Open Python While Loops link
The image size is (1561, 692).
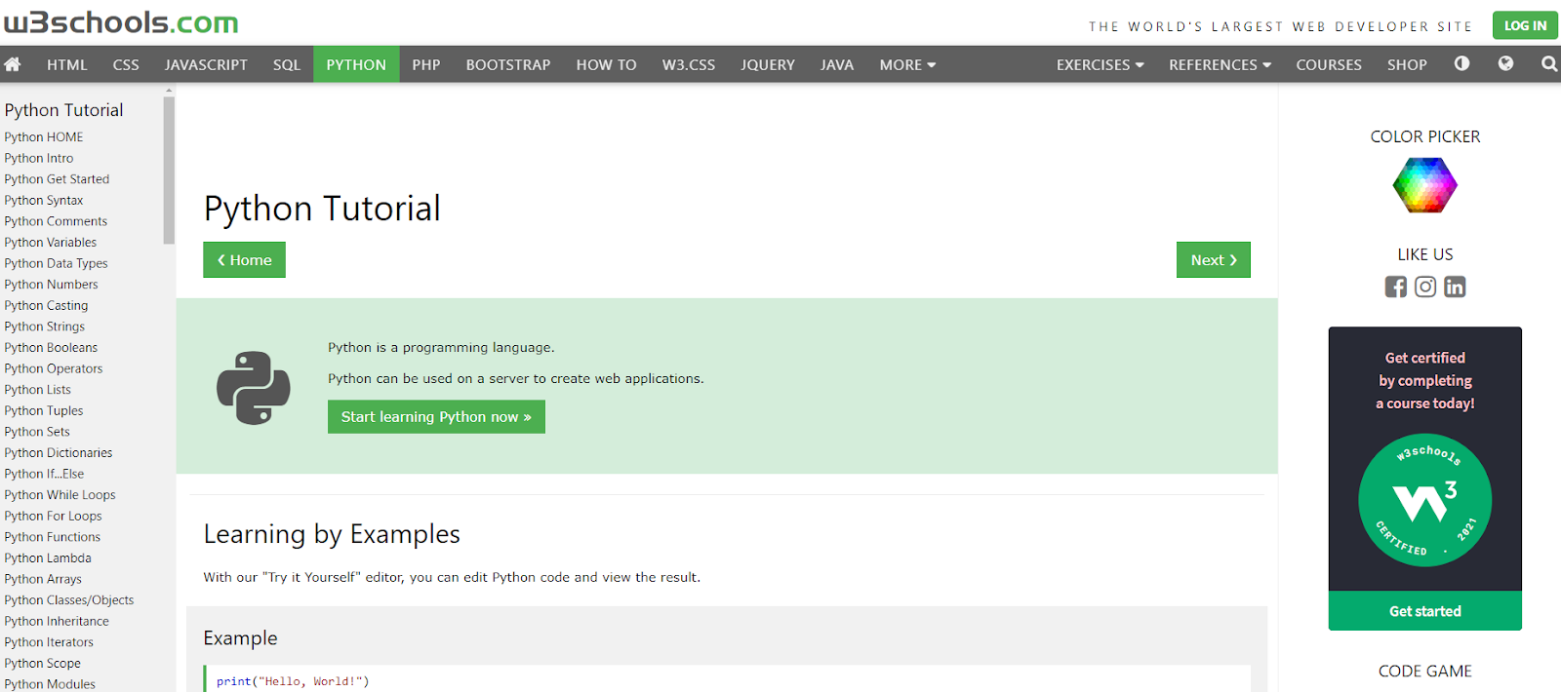click(x=60, y=495)
